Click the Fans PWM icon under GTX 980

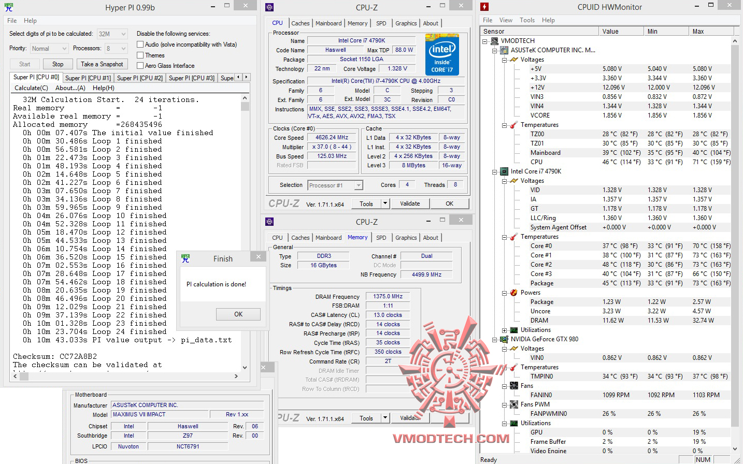(514, 404)
